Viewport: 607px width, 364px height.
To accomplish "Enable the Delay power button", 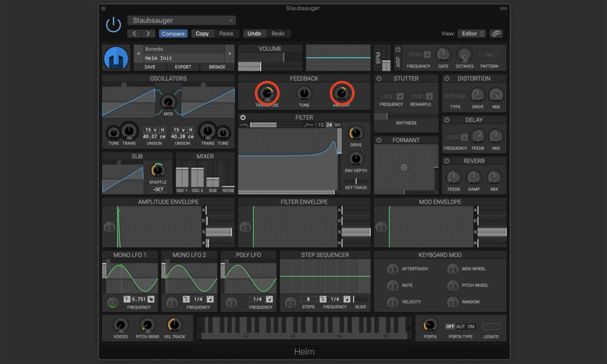I will 447,120.
